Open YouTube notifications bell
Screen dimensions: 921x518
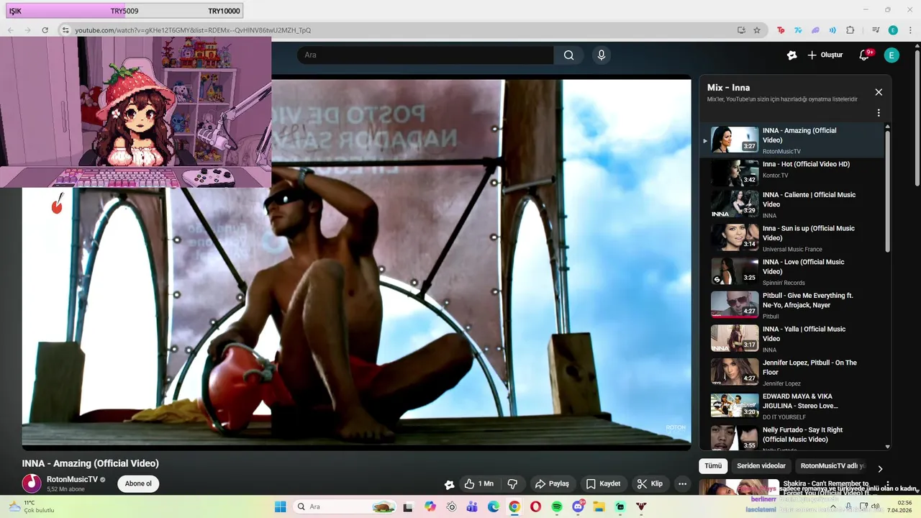(x=865, y=55)
